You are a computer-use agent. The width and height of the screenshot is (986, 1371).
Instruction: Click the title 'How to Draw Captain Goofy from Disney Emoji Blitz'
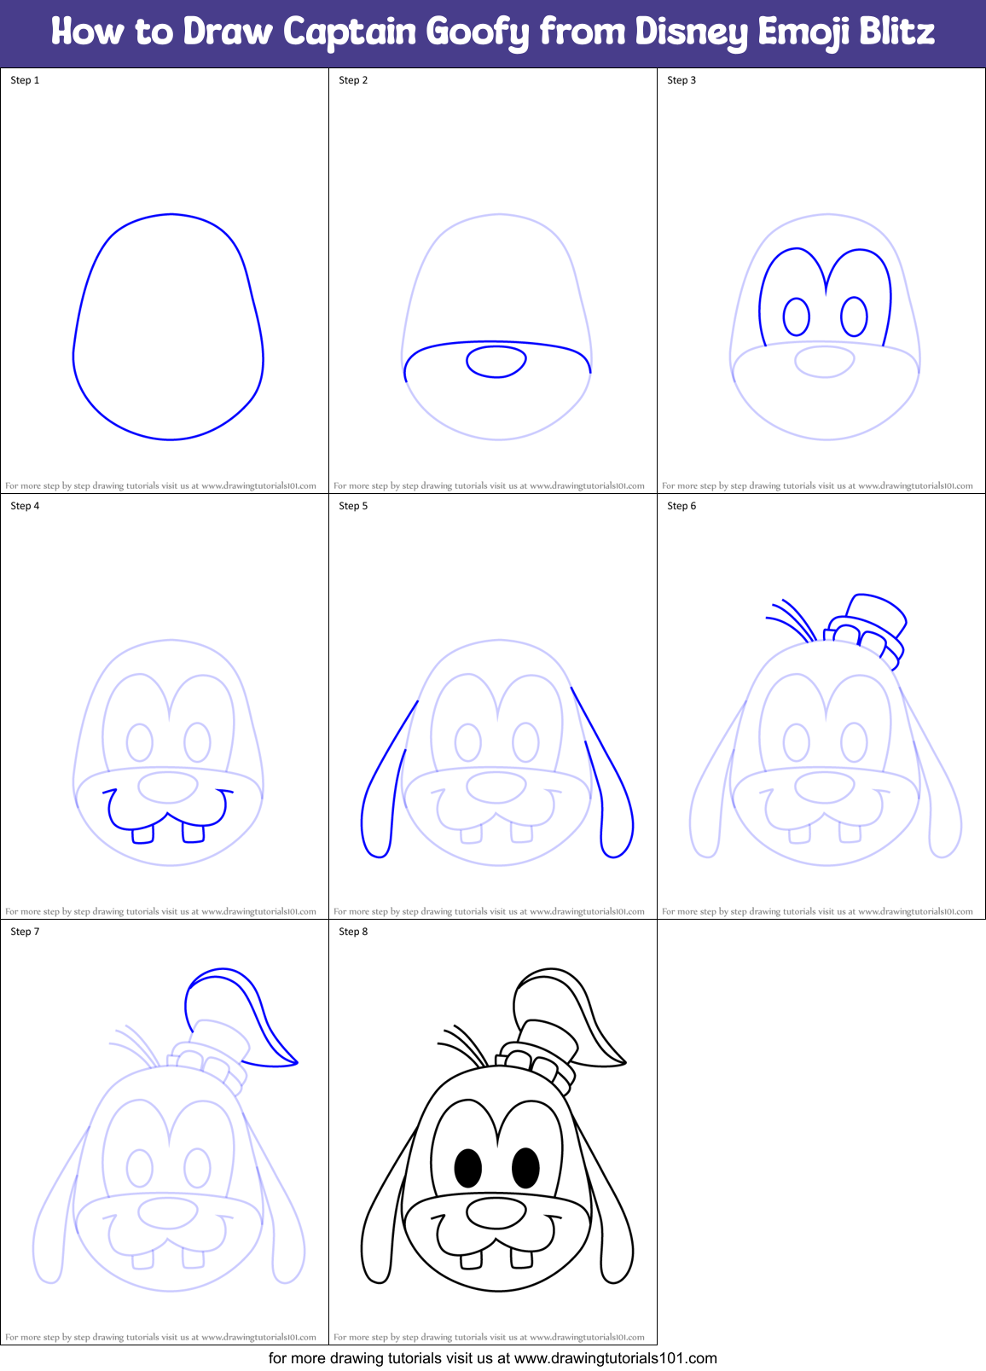493,32
